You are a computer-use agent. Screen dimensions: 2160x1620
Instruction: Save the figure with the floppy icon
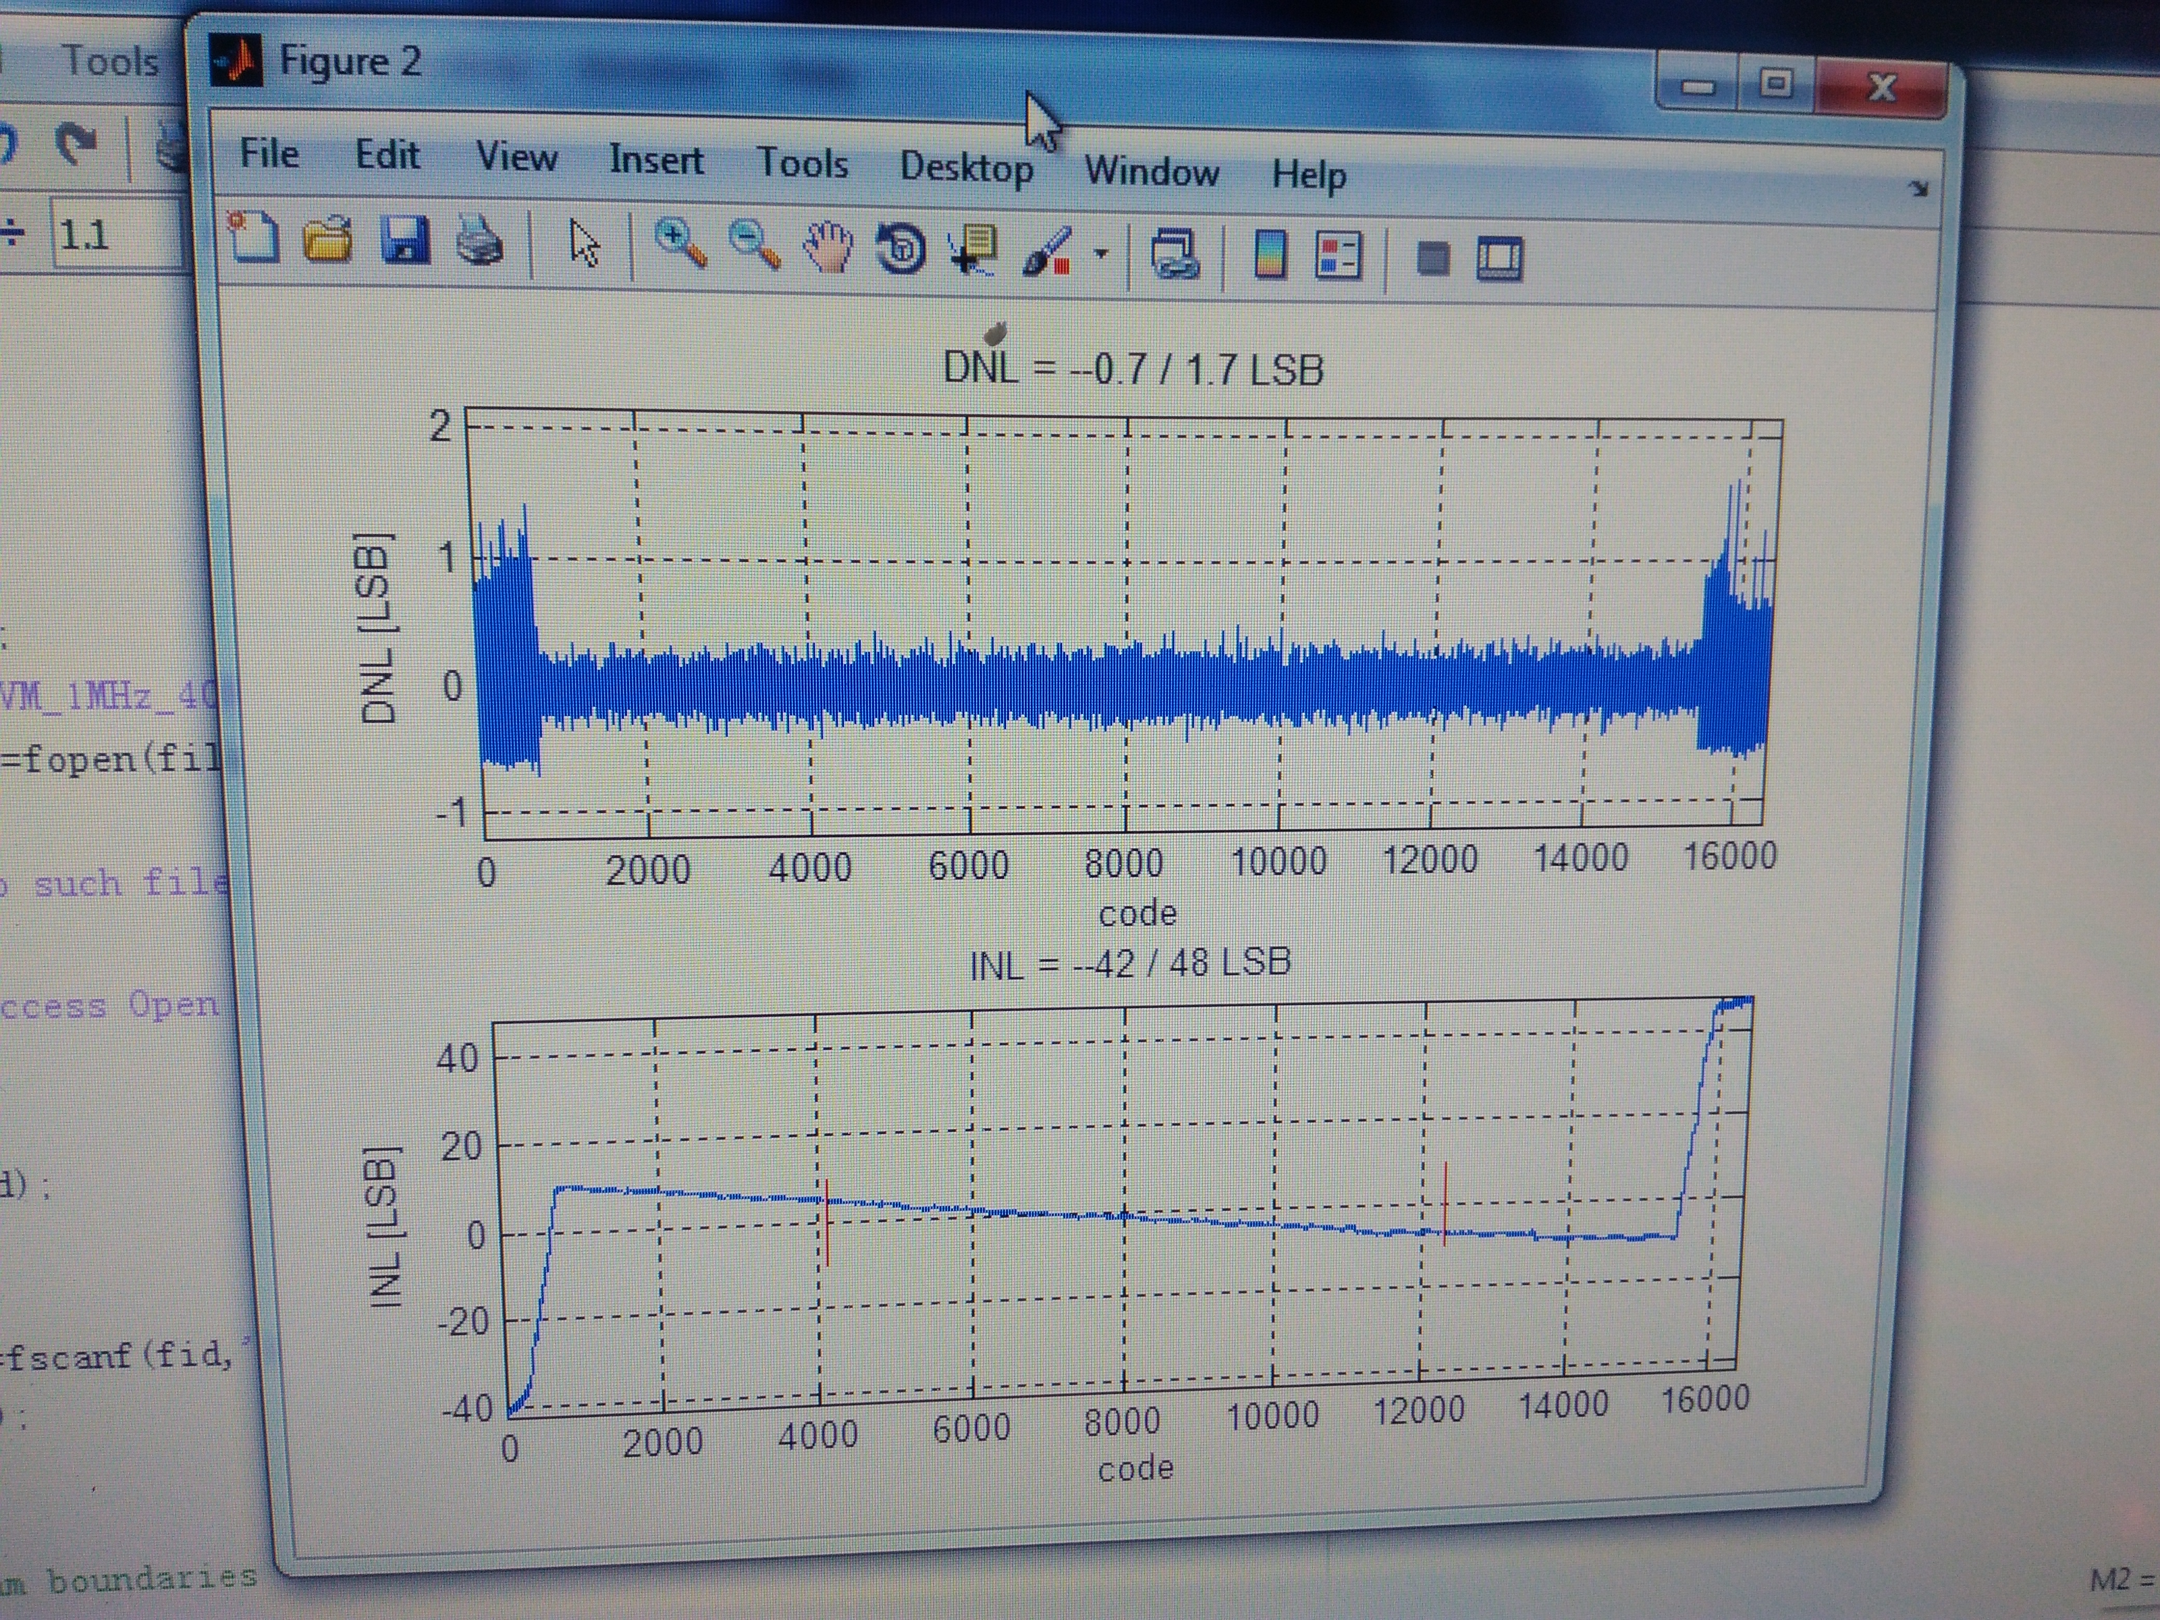pyautogui.click(x=404, y=239)
